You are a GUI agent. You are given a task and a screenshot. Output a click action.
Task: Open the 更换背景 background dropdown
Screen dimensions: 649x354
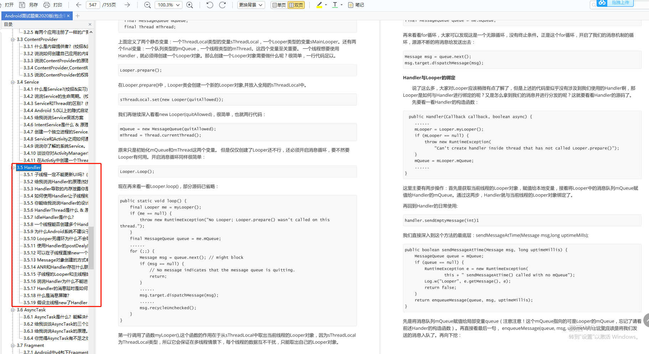(251, 5)
